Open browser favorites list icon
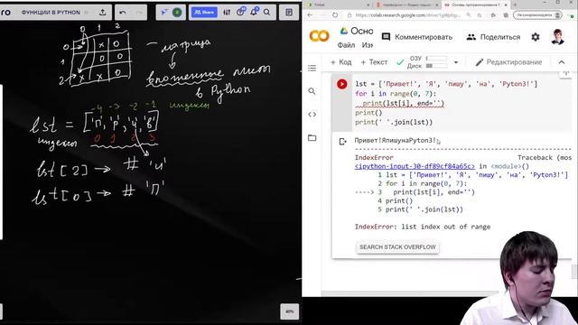Viewport: 578px width, 325px height. 493,15
